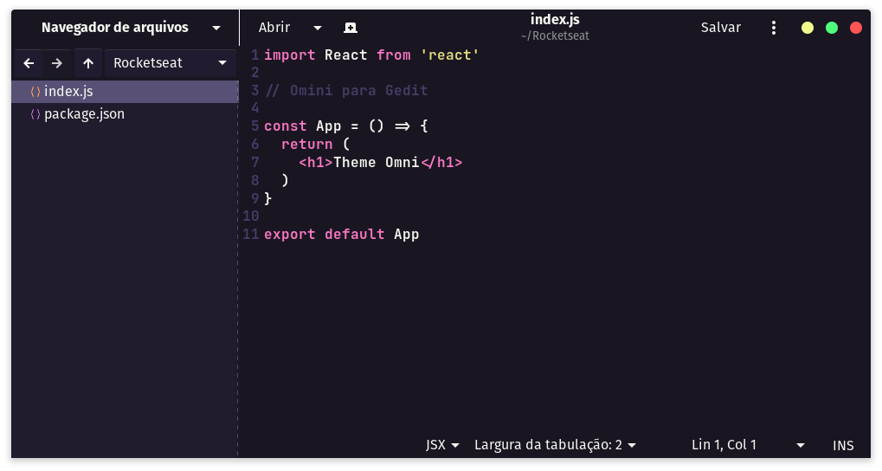The image size is (882, 471).
Task: Open the three-dot options menu
Action: (774, 28)
